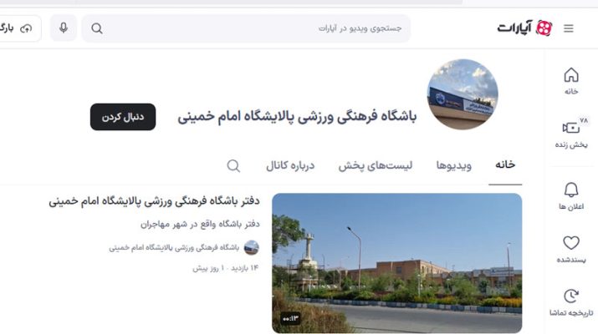Switch to the لیست‌های پخش tab
598x334 pixels.
pos(376,165)
